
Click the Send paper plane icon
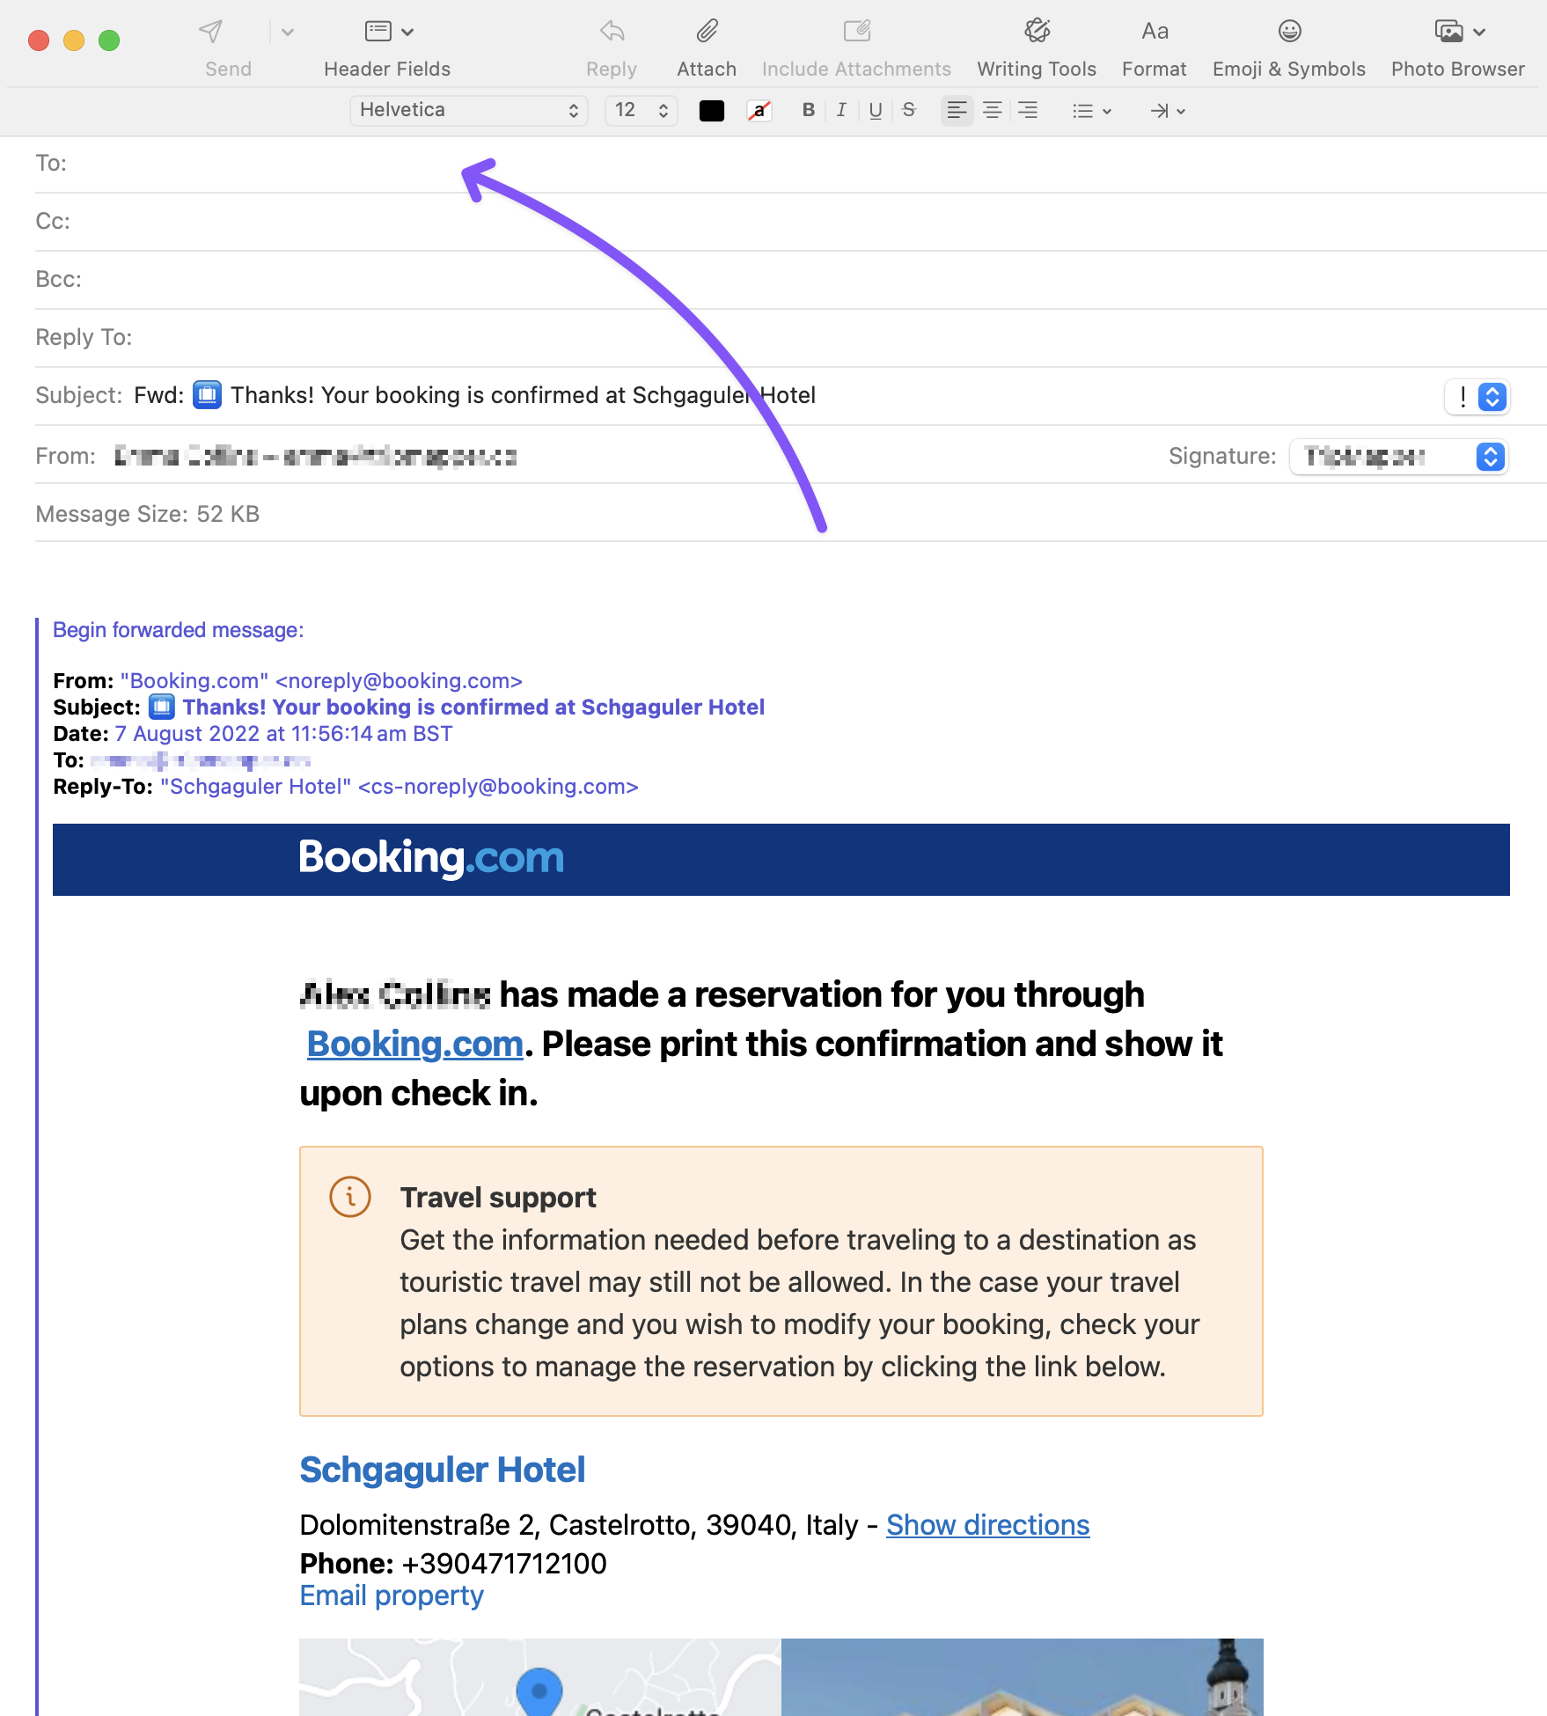[x=210, y=32]
